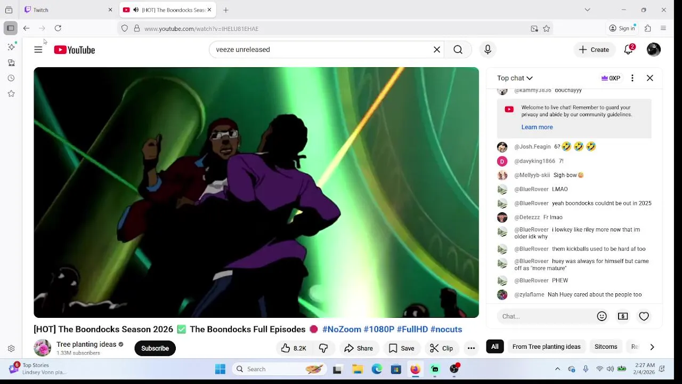Open Tree planting ideas channel avatar

42,348
